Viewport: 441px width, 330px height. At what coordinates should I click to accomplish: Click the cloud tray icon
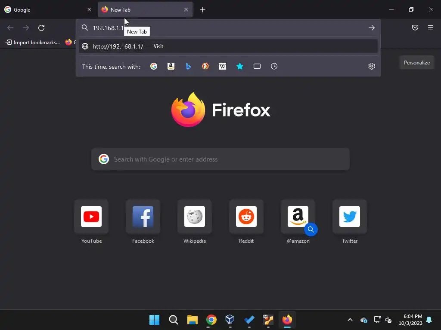point(363,320)
